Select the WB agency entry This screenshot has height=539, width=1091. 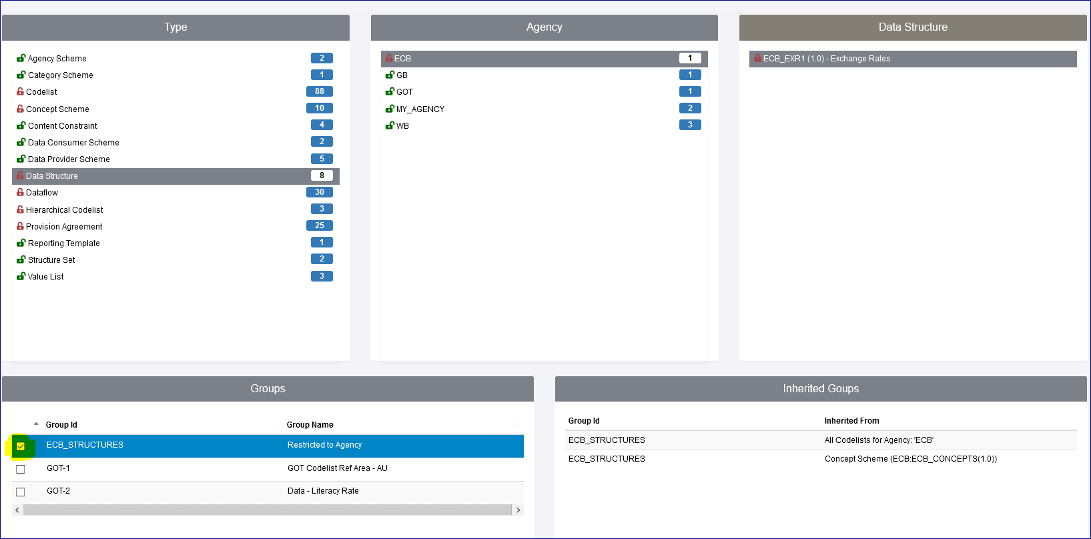[x=402, y=126]
